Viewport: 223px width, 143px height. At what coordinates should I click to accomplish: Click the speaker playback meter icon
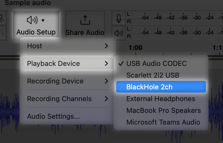click(119, 33)
